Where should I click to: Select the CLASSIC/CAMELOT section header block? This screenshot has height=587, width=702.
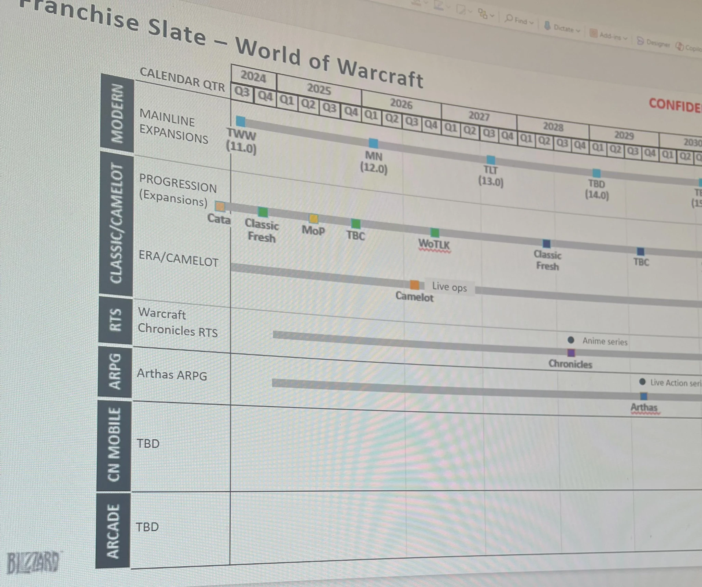(116, 224)
